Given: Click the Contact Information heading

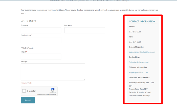Looking at the screenshot, I should (142, 21).
